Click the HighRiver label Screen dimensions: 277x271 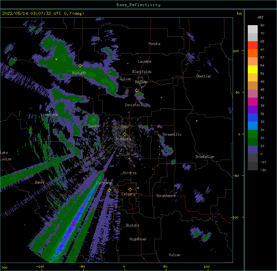point(138,239)
